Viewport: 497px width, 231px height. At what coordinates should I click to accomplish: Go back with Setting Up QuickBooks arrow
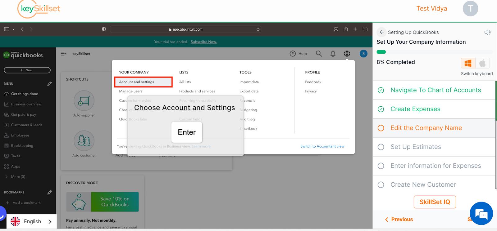coord(382,32)
